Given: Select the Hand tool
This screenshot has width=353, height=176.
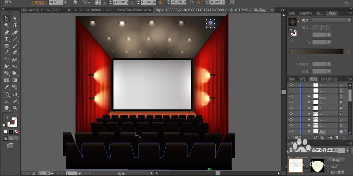Looking at the screenshot, I should (x=6, y=108).
